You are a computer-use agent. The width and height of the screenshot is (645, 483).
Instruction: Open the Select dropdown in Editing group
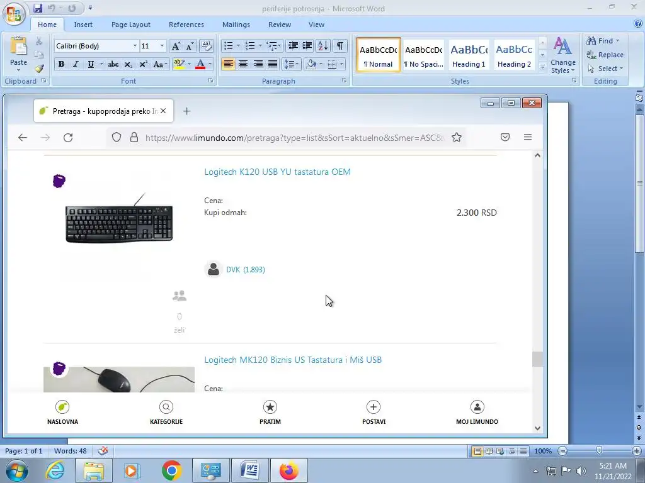(x=605, y=69)
